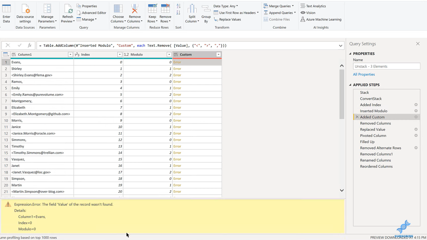Open Custom column filter dropdown
This screenshot has height=240, width=427.
click(218, 55)
